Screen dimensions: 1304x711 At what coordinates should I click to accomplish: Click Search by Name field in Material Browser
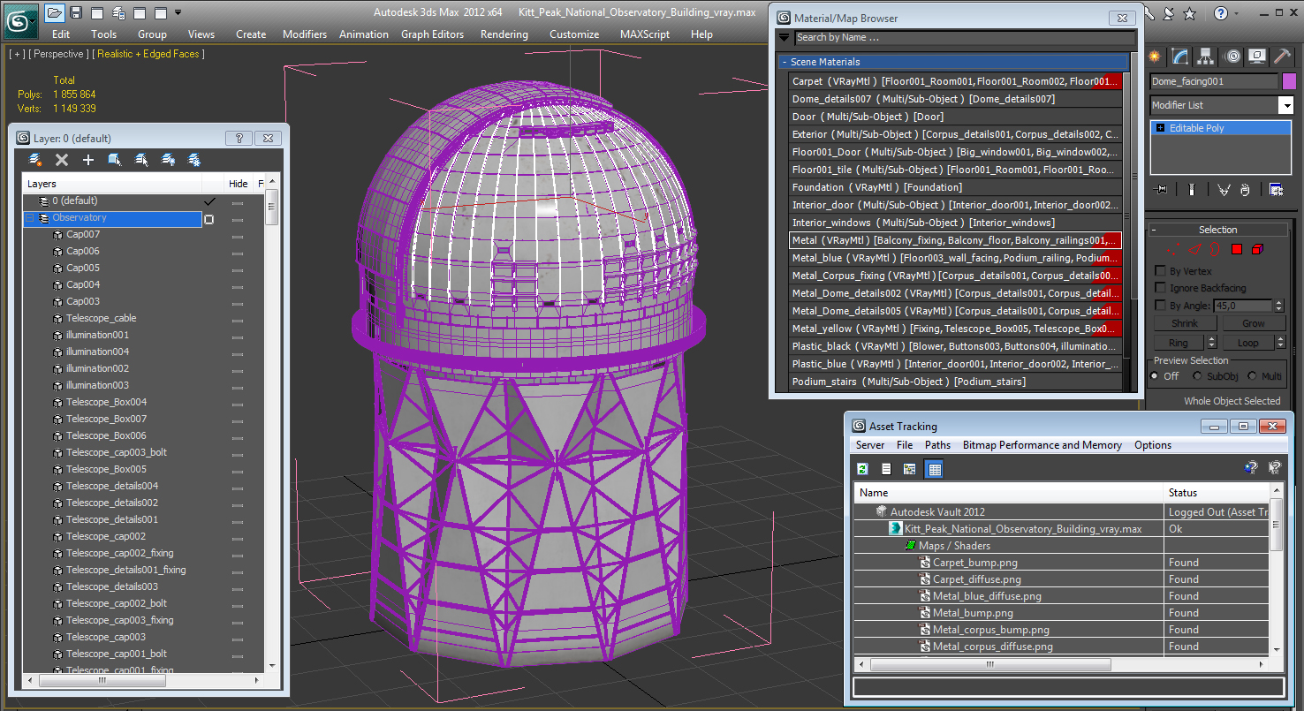965,38
